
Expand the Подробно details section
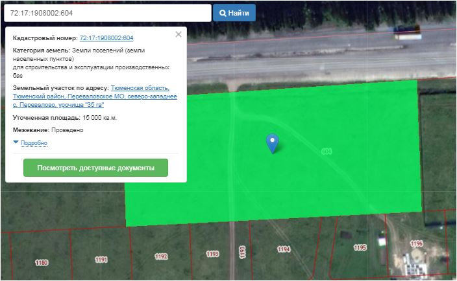pyautogui.click(x=34, y=143)
